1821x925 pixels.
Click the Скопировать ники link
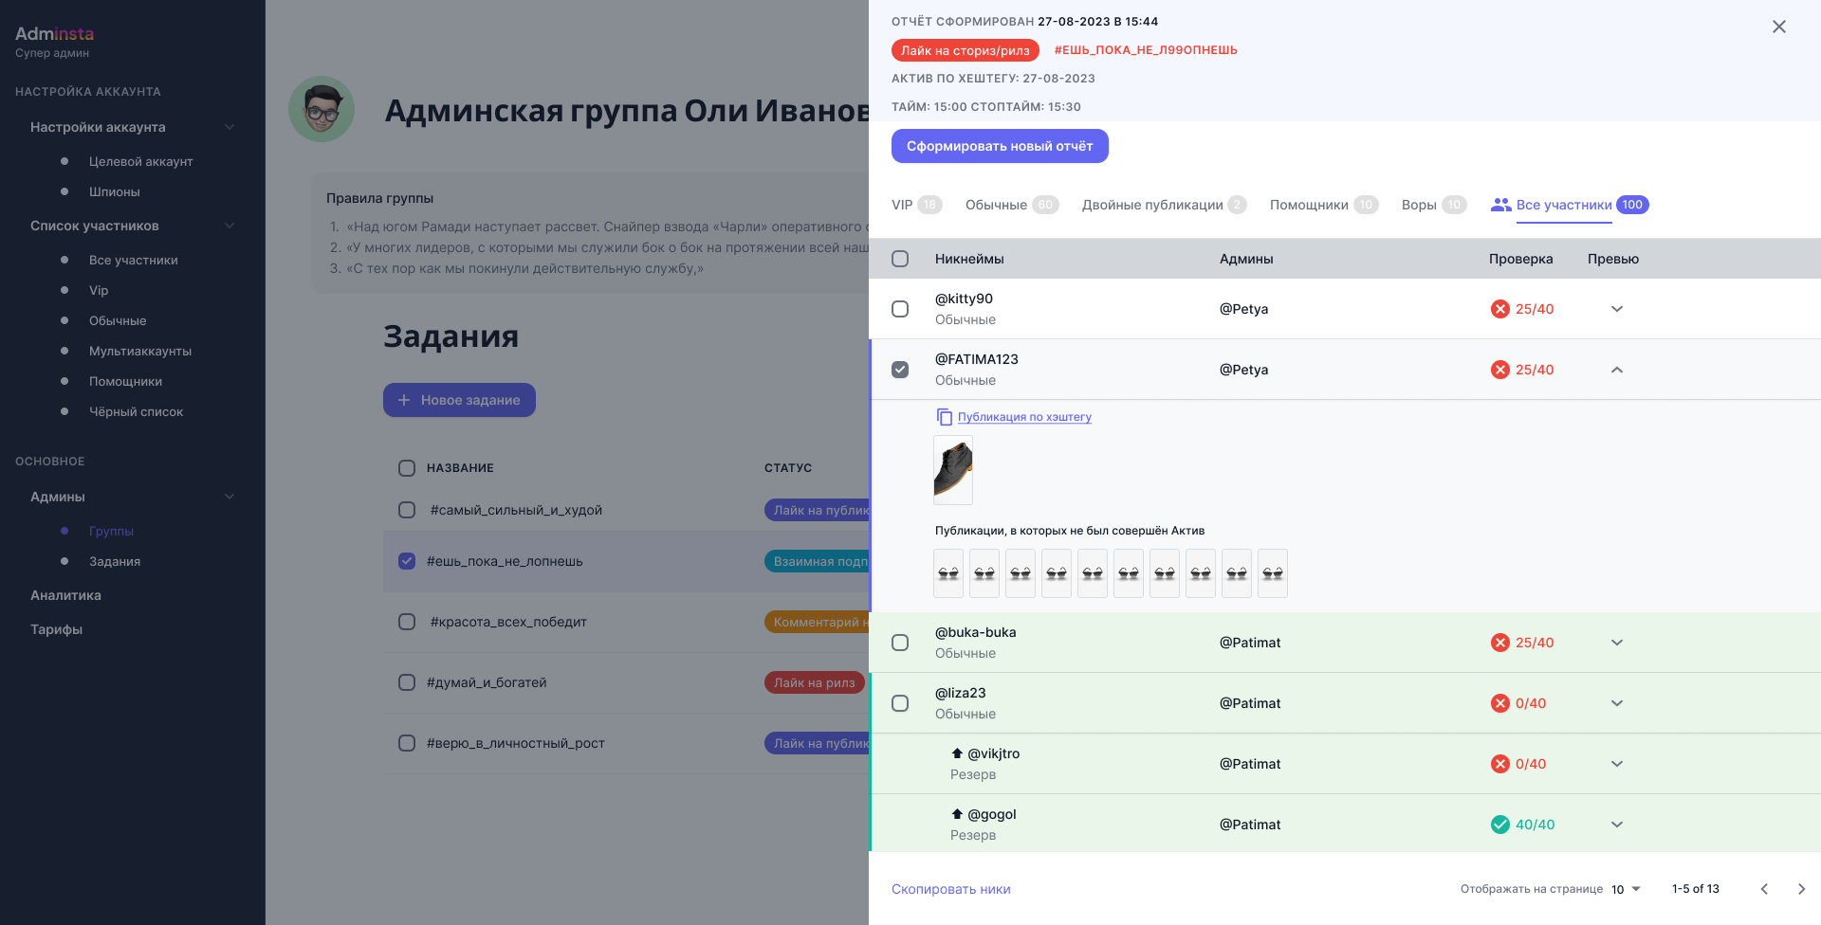pyautogui.click(x=950, y=889)
